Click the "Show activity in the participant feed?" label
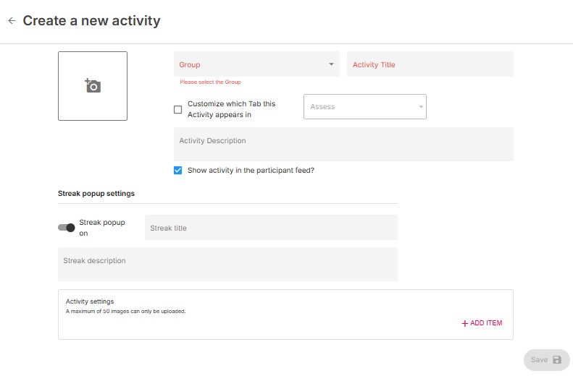 251,171
